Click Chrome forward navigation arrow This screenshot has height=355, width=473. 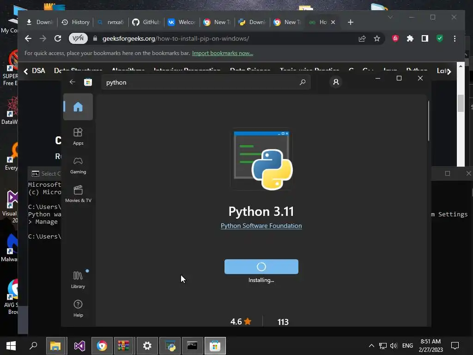click(43, 39)
